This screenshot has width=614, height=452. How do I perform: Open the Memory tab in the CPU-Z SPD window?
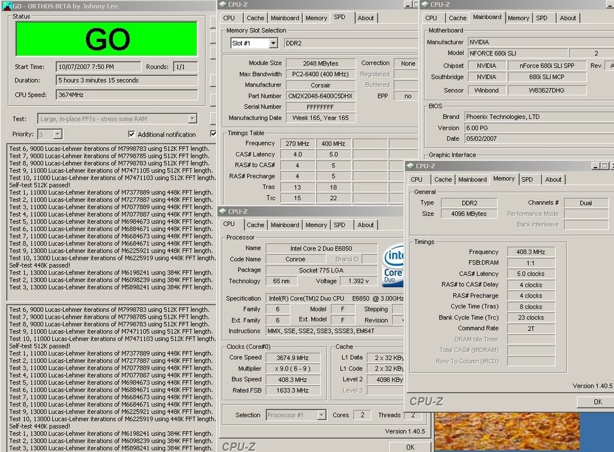(316, 18)
